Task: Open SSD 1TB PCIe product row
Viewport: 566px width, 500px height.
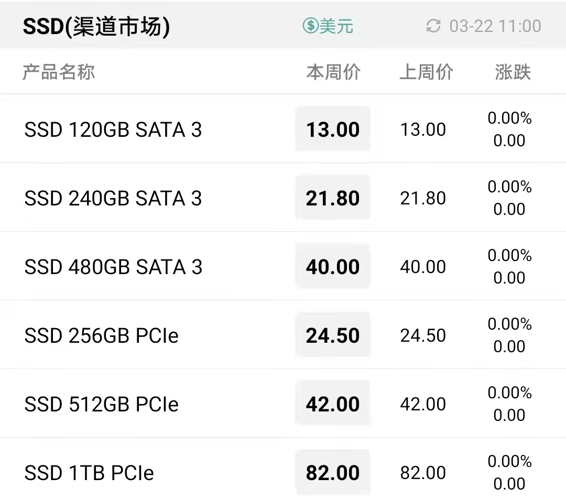Action: pyautogui.click(x=283, y=469)
